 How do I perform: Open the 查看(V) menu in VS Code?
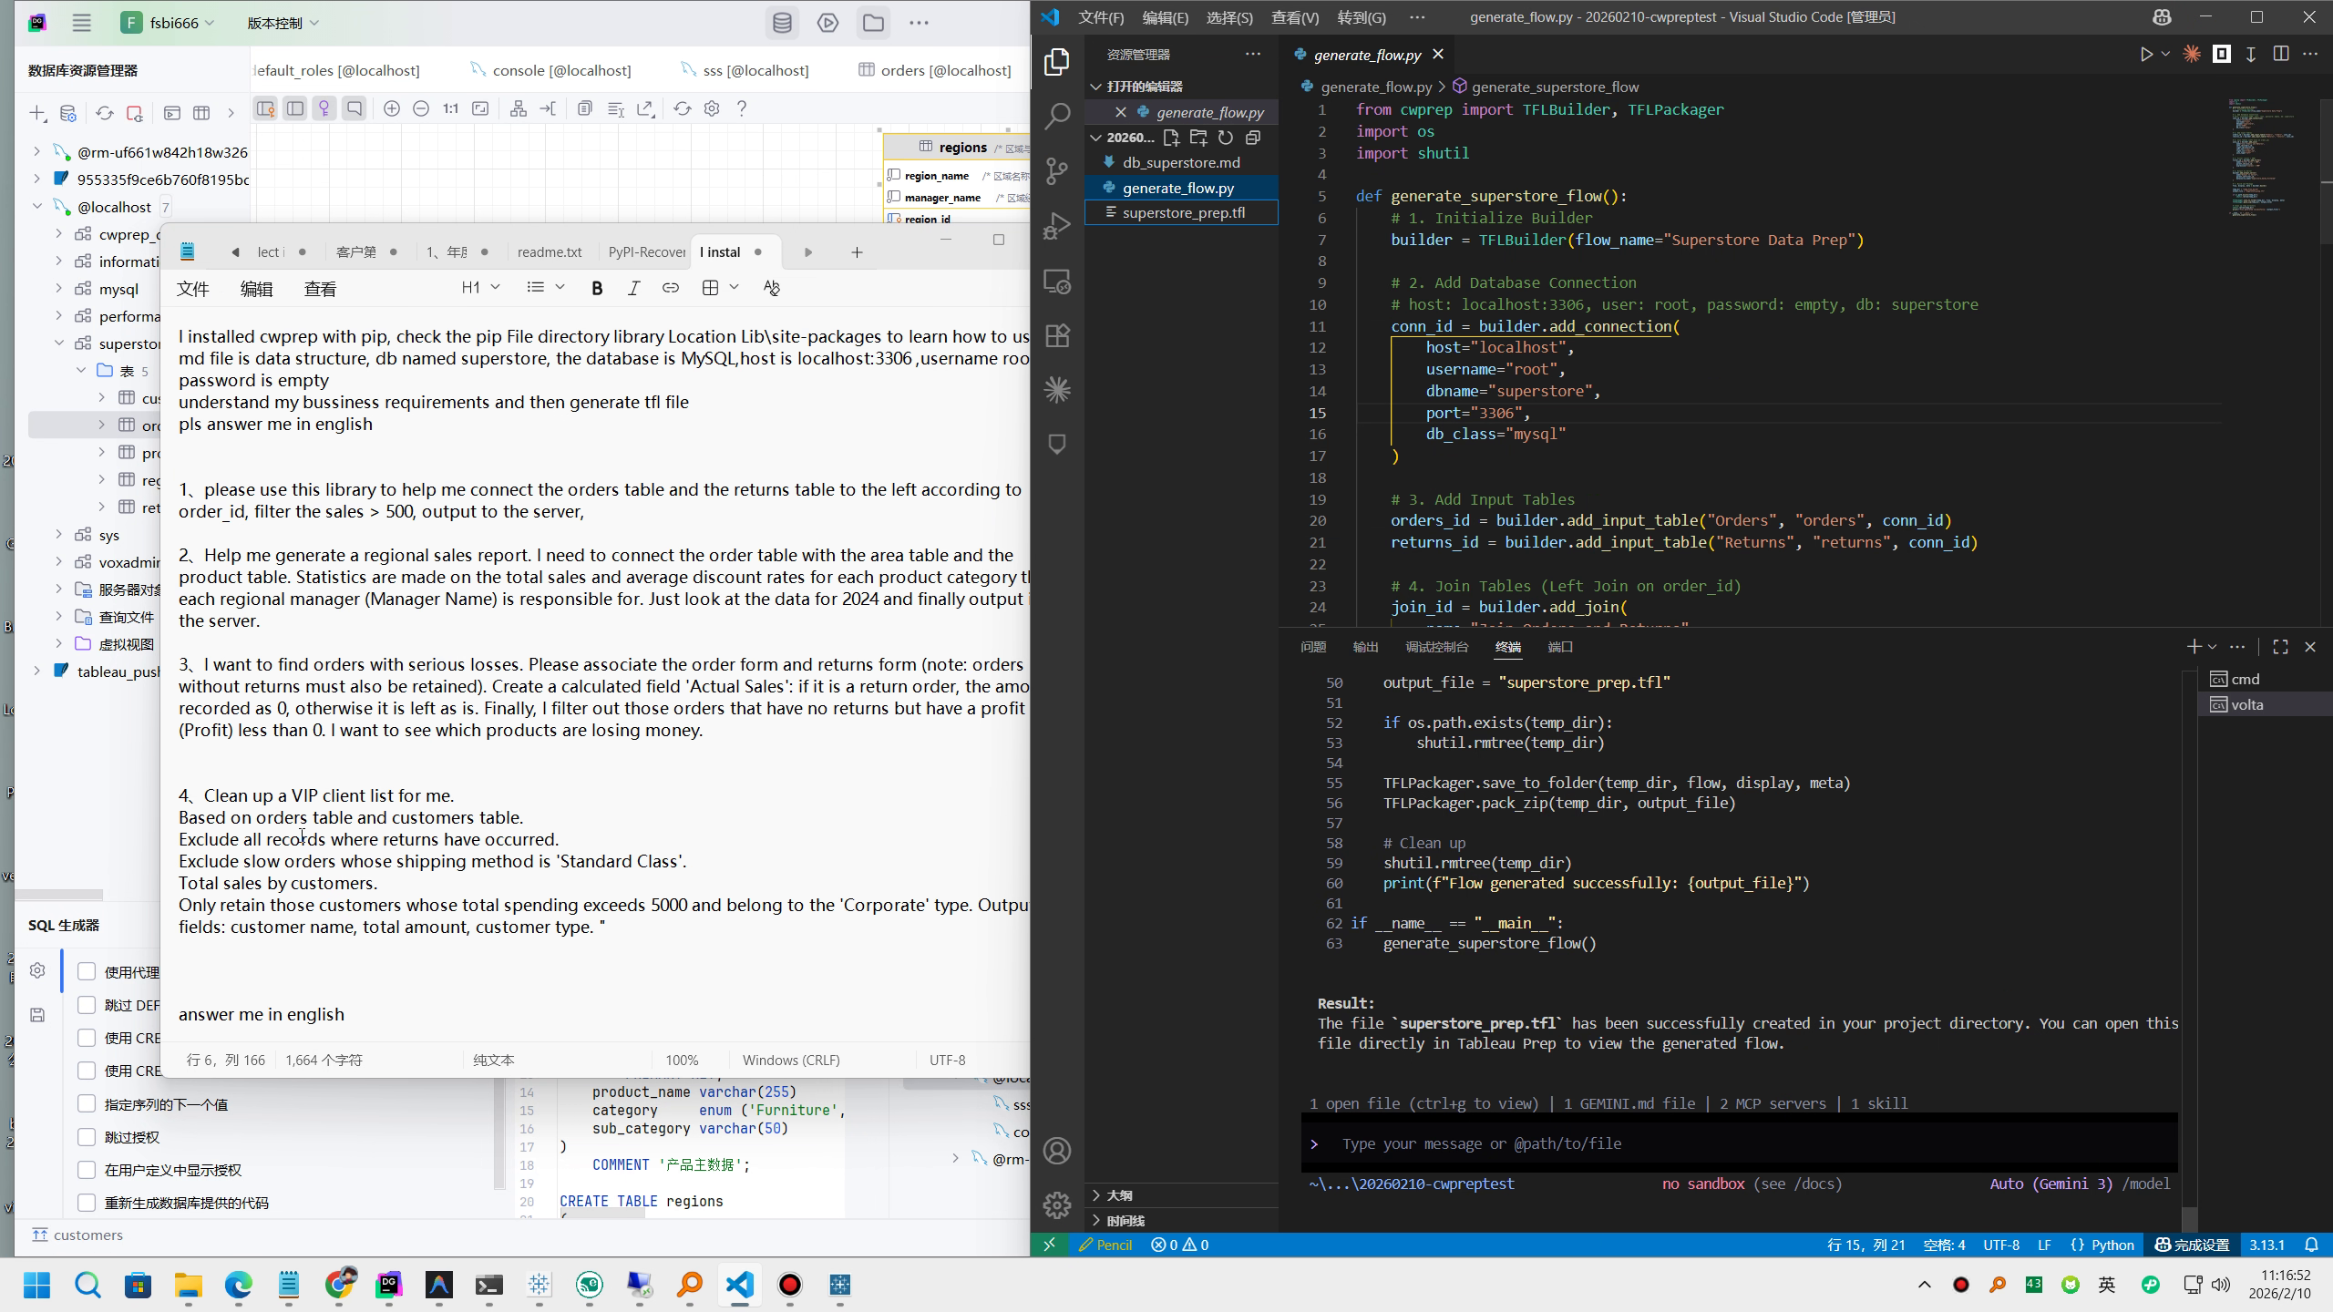point(1294,17)
